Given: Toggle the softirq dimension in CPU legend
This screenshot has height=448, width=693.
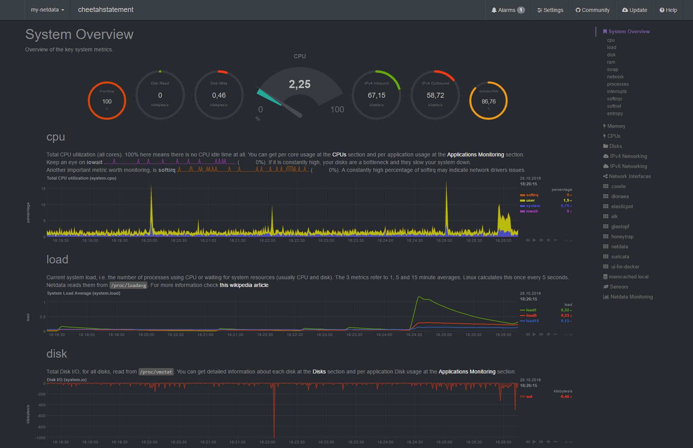Looking at the screenshot, I should pyautogui.click(x=532, y=195).
